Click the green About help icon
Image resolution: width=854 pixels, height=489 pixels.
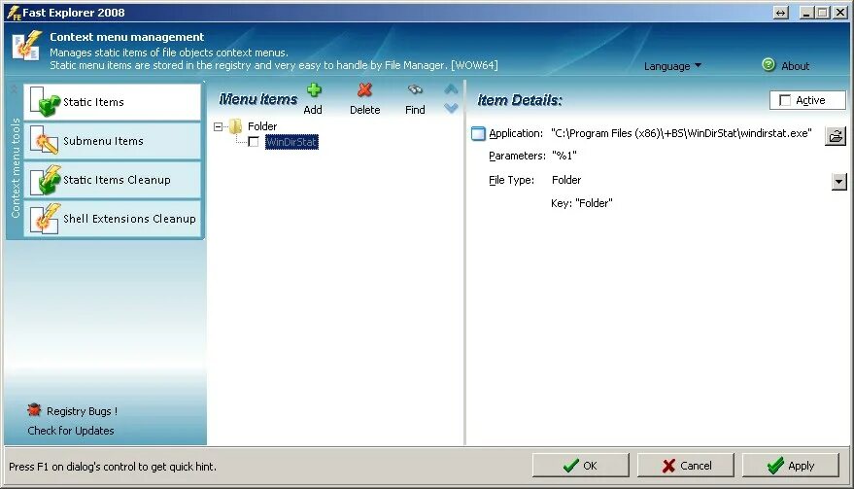tap(769, 65)
